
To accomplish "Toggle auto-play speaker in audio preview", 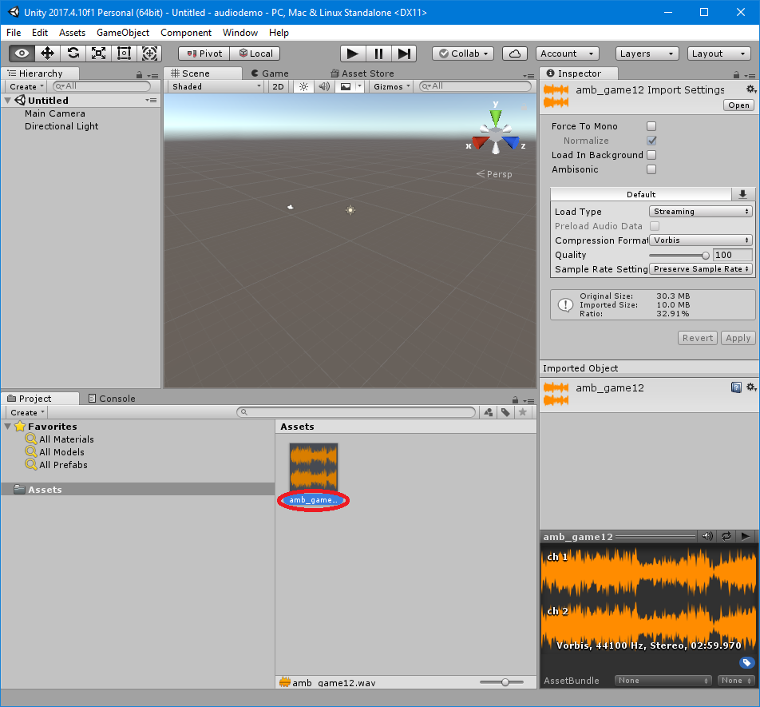I will [707, 536].
